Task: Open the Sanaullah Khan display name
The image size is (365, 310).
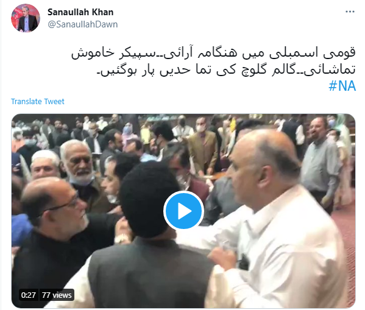Action: click(x=80, y=12)
